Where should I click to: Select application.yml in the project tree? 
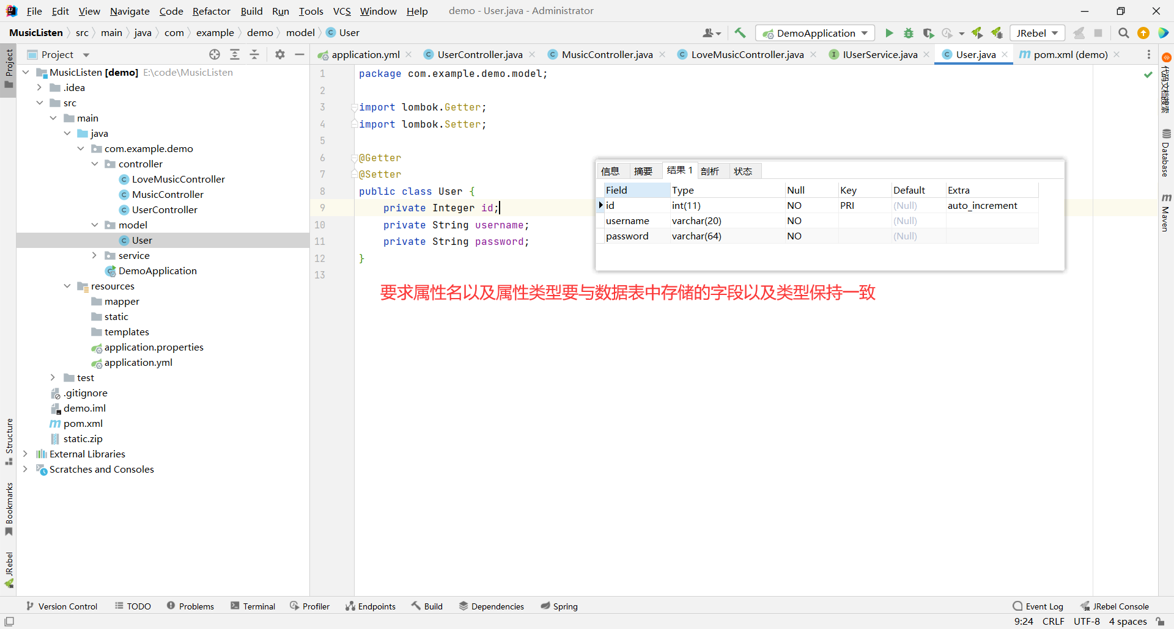[x=138, y=362]
